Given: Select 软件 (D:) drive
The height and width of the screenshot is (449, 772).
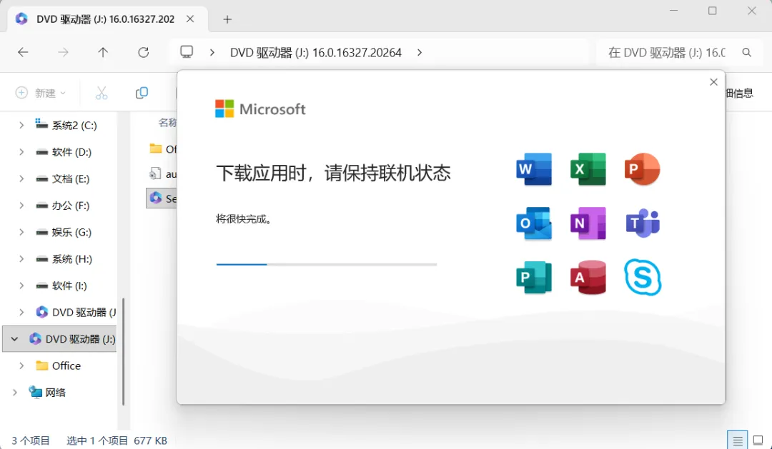Looking at the screenshot, I should [x=64, y=152].
